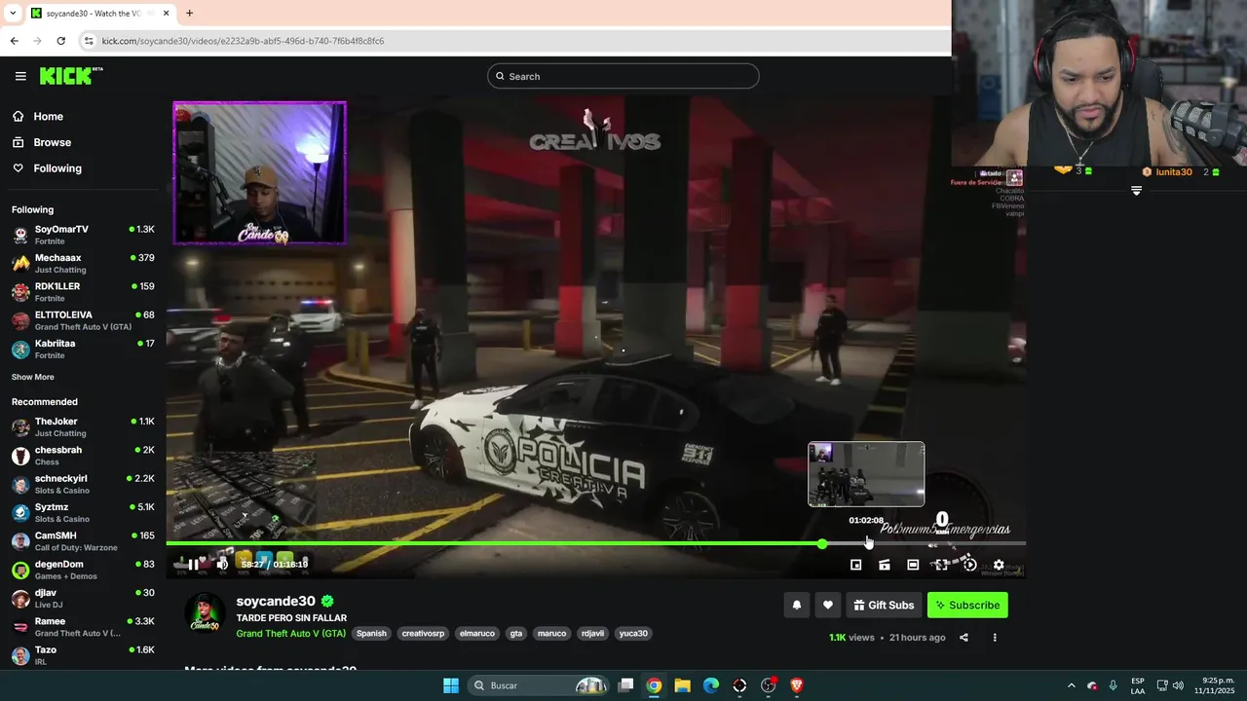This screenshot has height=701, width=1247.
Task: Open TheJoker recommended channel
Action: 82,426
